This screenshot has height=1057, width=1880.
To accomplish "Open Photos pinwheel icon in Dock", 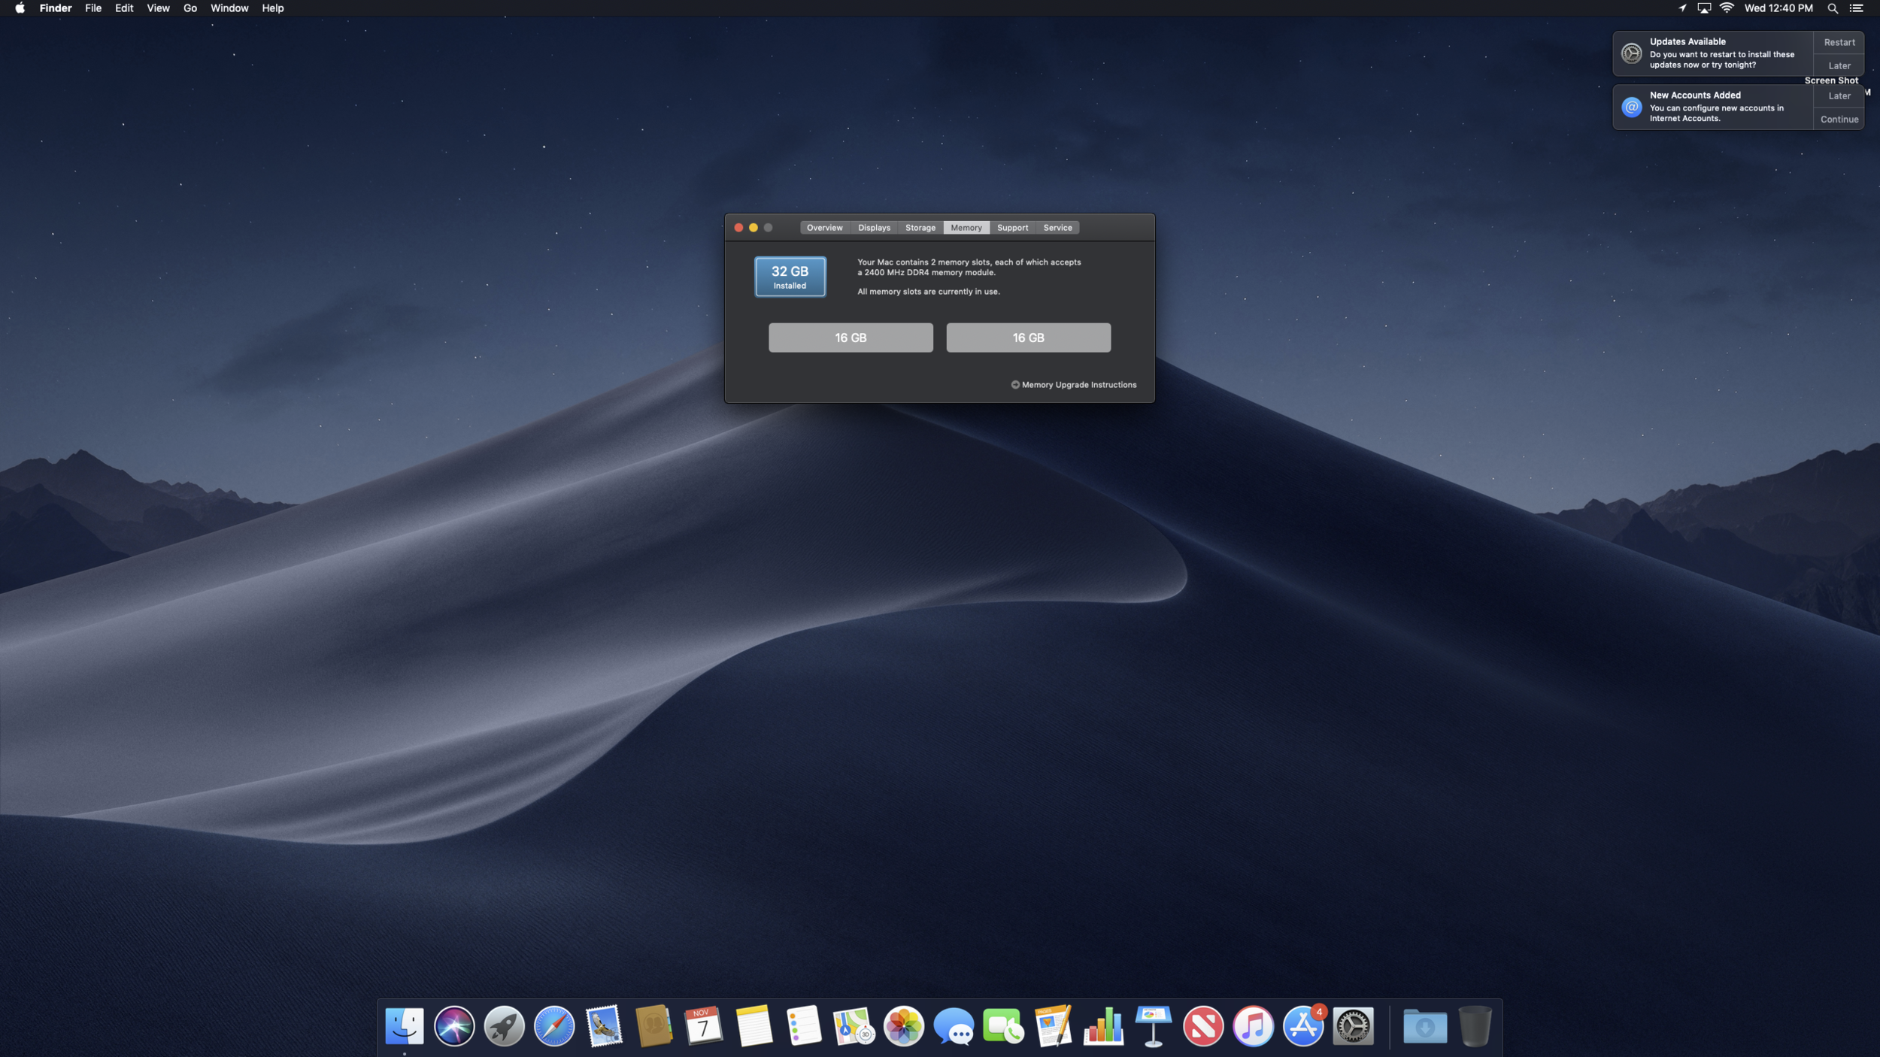I will pos(903,1026).
